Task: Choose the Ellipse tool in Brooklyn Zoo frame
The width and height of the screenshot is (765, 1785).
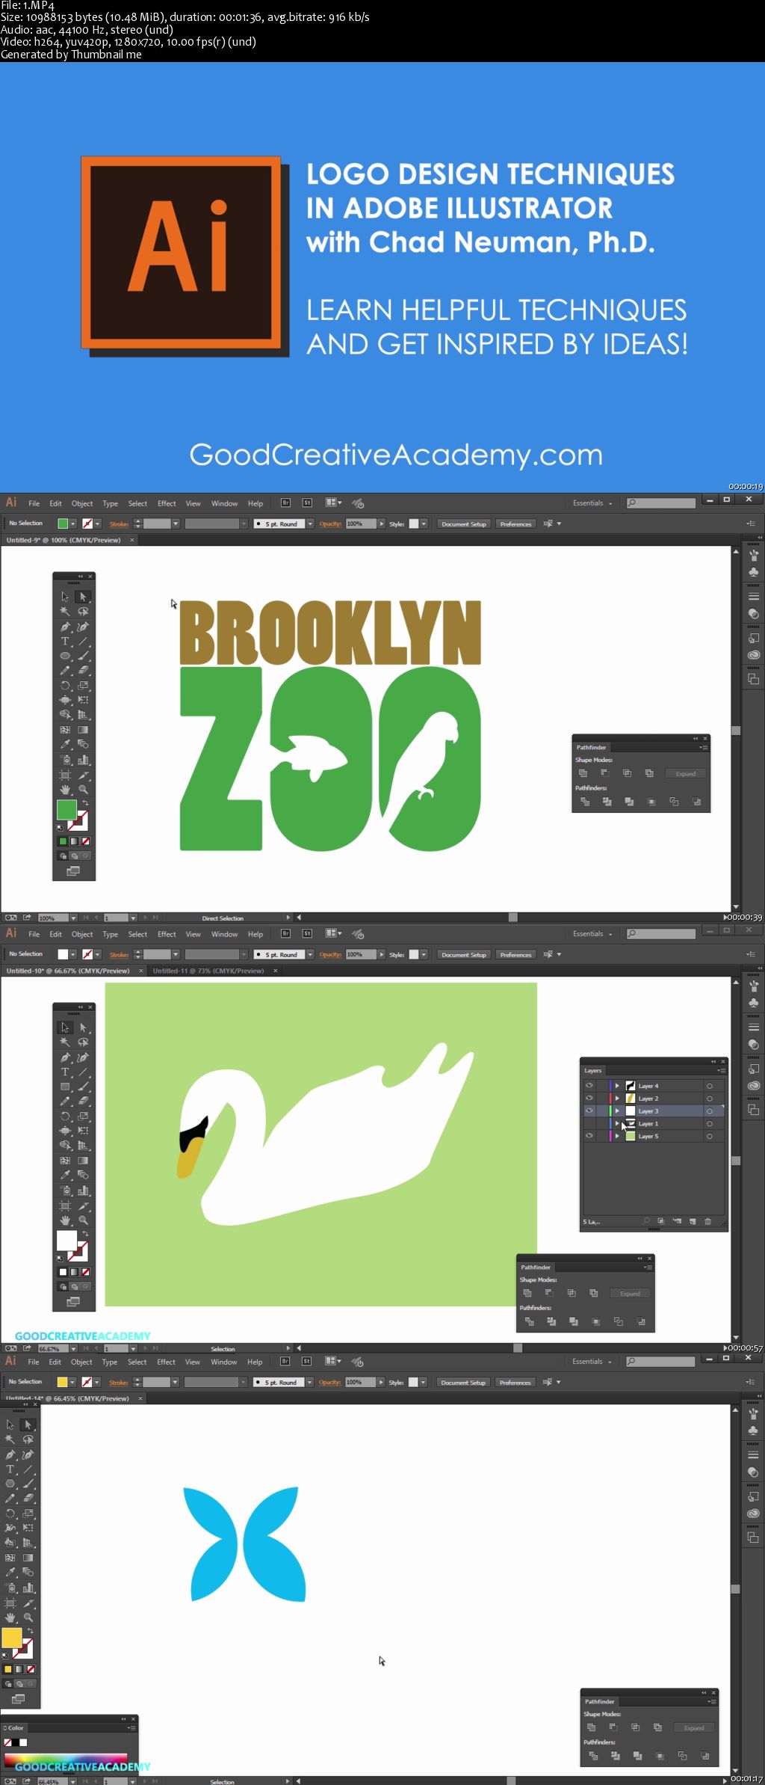Action: coord(65,656)
